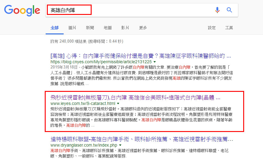
Task: Expand dropdown arrow beside blog.cnyes.com URL
Action: (x=155, y=62)
